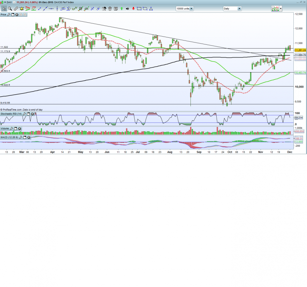Screen dimensions: 307x287
Task: Close the Stochastic RSI indicator panel
Action: [x=32, y=114]
